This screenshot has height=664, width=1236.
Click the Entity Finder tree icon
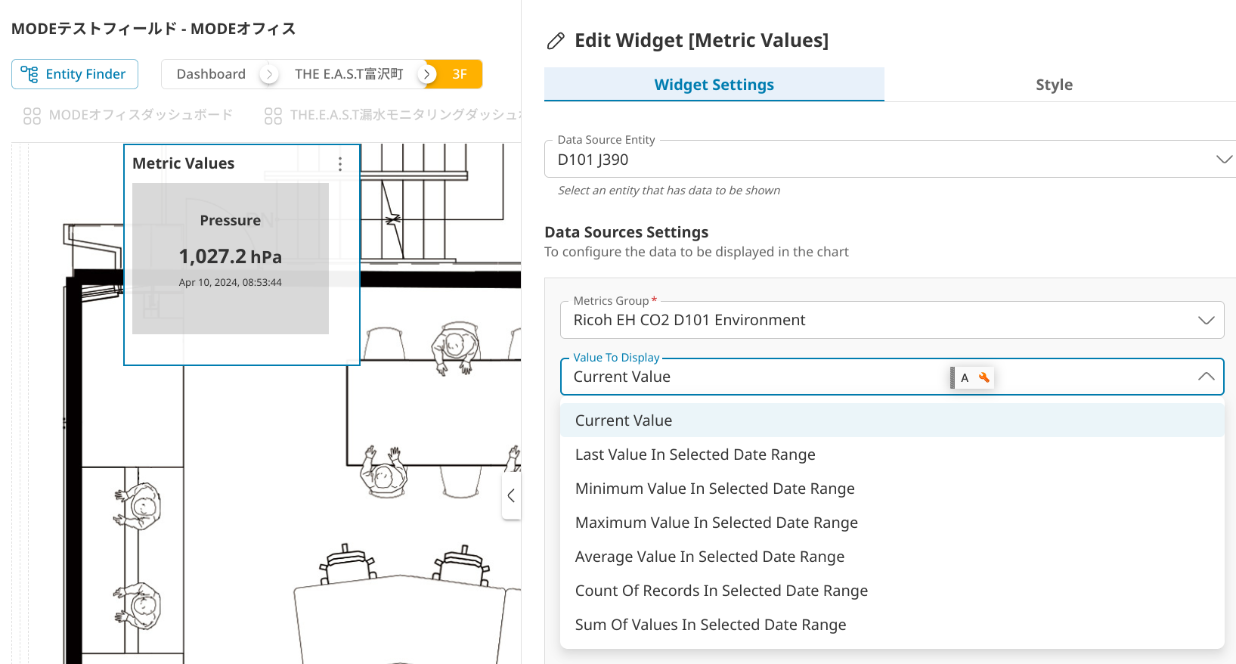coord(29,74)
